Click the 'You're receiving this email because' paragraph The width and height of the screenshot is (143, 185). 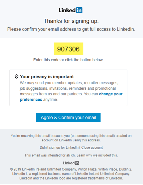pos(71,138)
